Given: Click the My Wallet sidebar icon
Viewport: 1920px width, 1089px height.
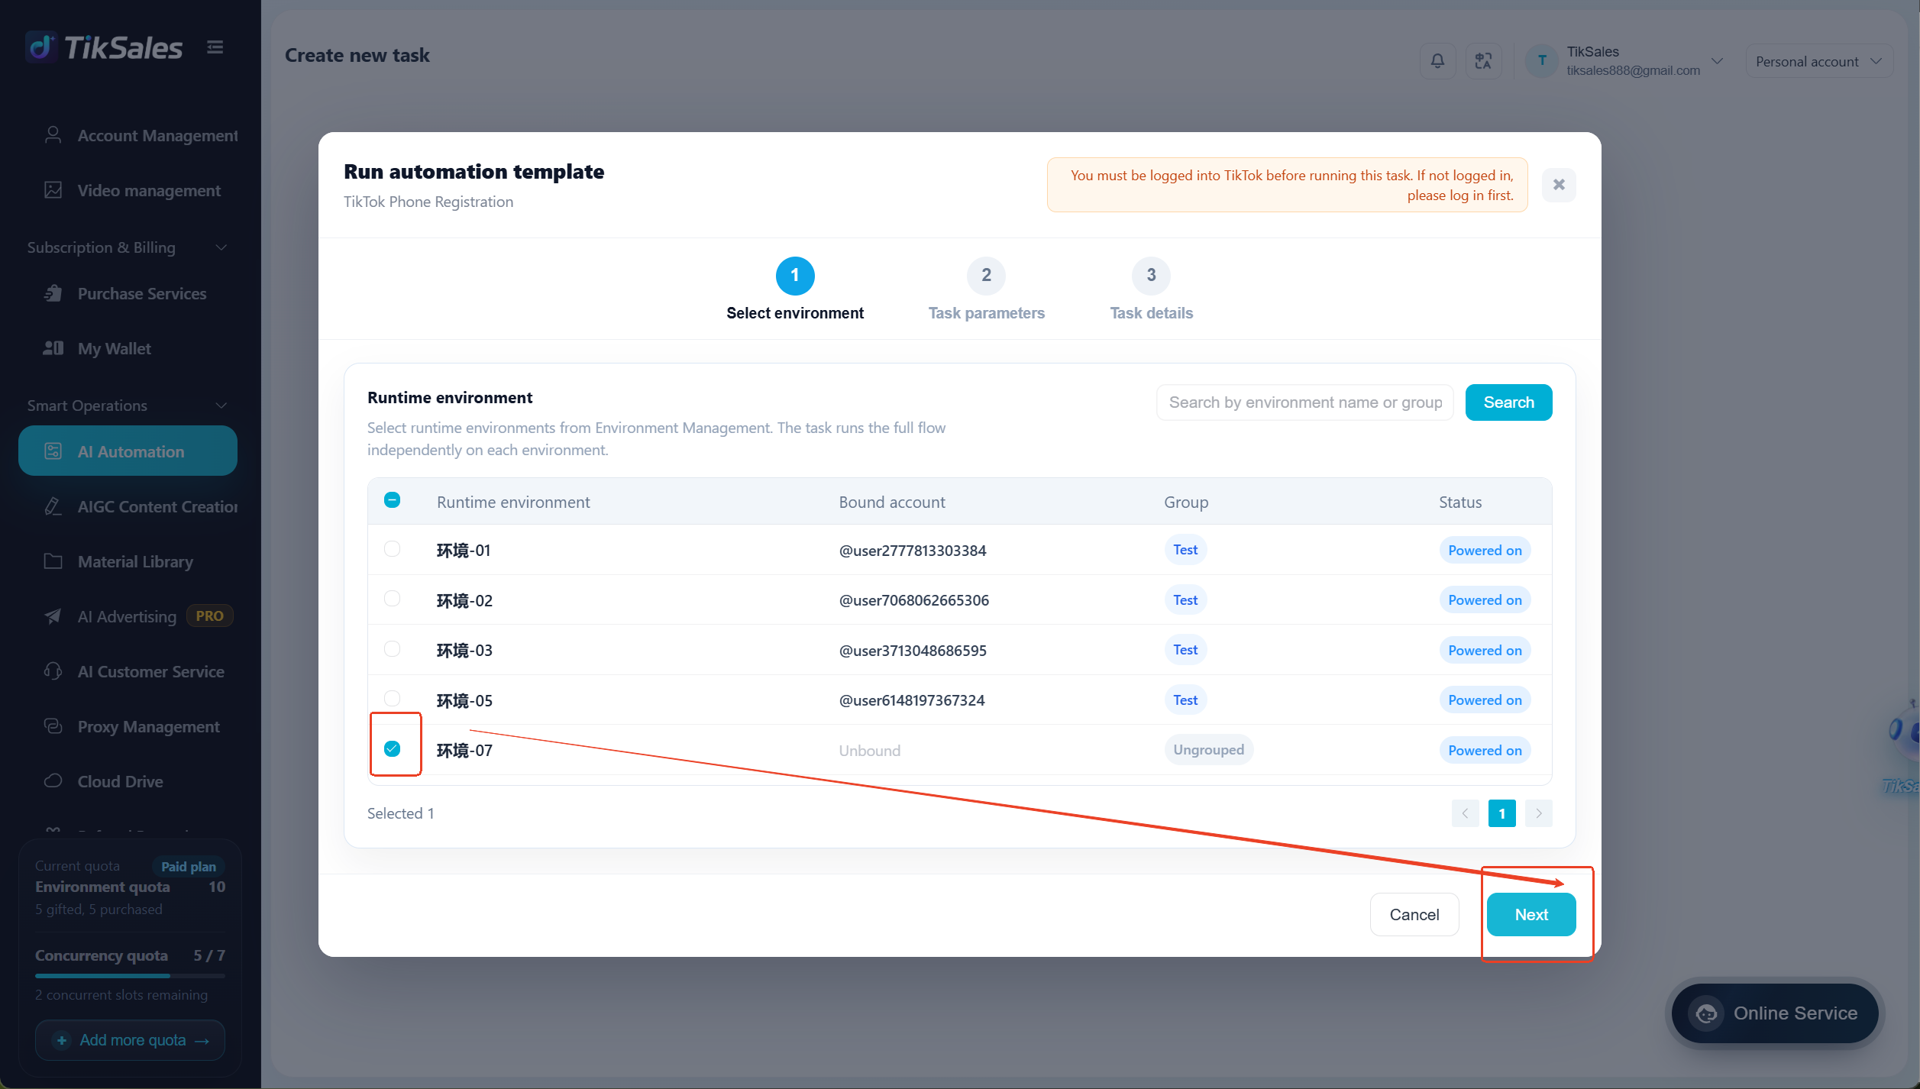Looking at the screenshot, I should pyautogui.click(x=53, y=348).
